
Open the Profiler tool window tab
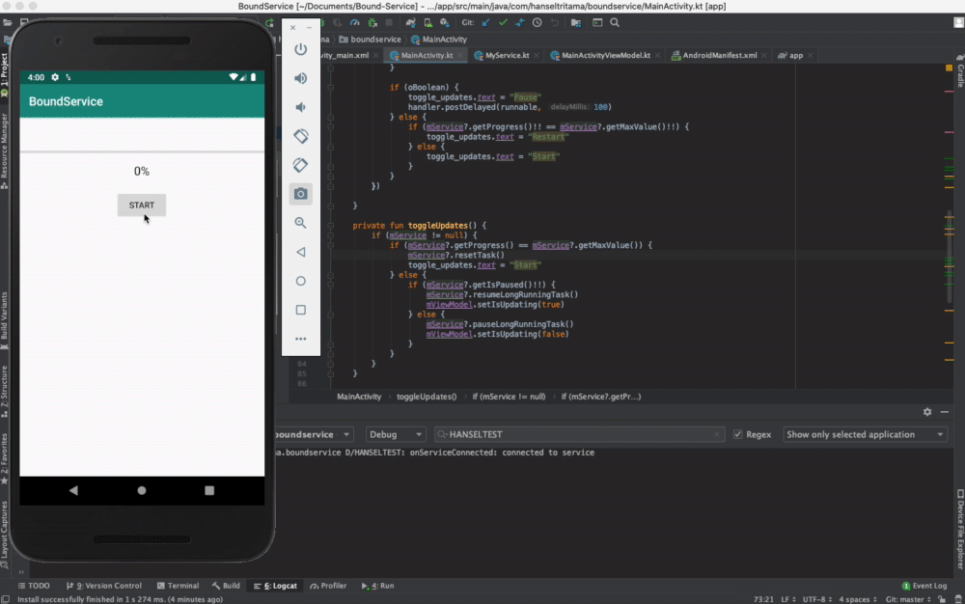point(329,586)
